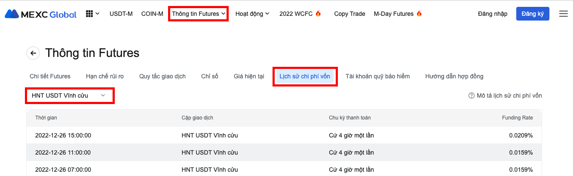
Task: Click the question mark help icon
Action: pos(471,95)
